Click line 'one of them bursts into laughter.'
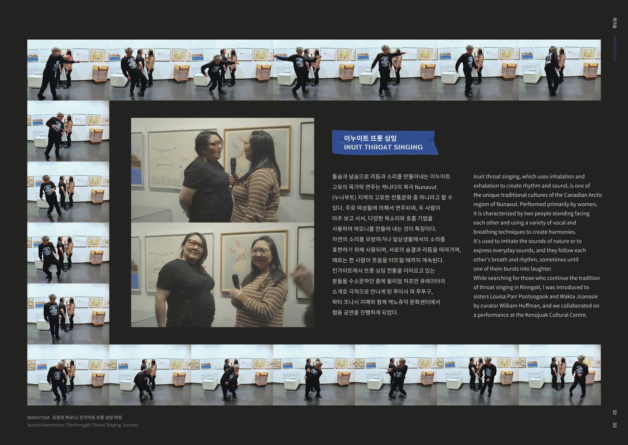The height and width of the screenshot is (445, 628). [x=513, y=269]
